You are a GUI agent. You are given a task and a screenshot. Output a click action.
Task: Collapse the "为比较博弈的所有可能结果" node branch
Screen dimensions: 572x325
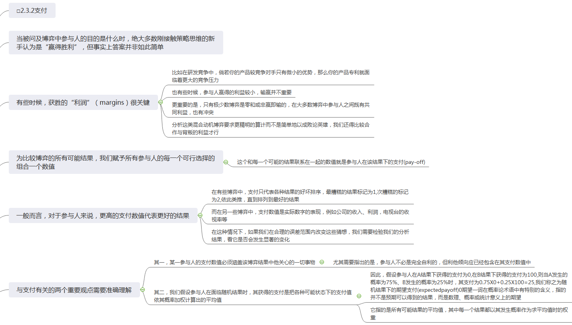pos(226,162)
